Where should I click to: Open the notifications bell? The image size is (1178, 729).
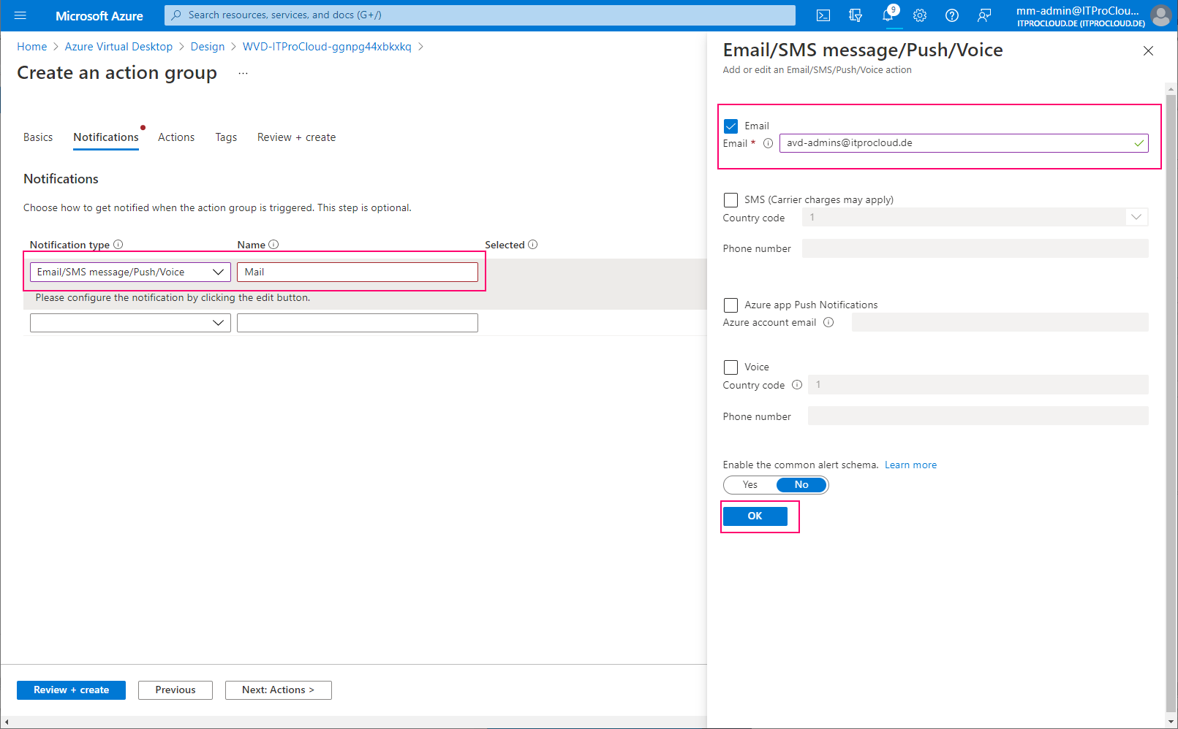coord(888,15)
